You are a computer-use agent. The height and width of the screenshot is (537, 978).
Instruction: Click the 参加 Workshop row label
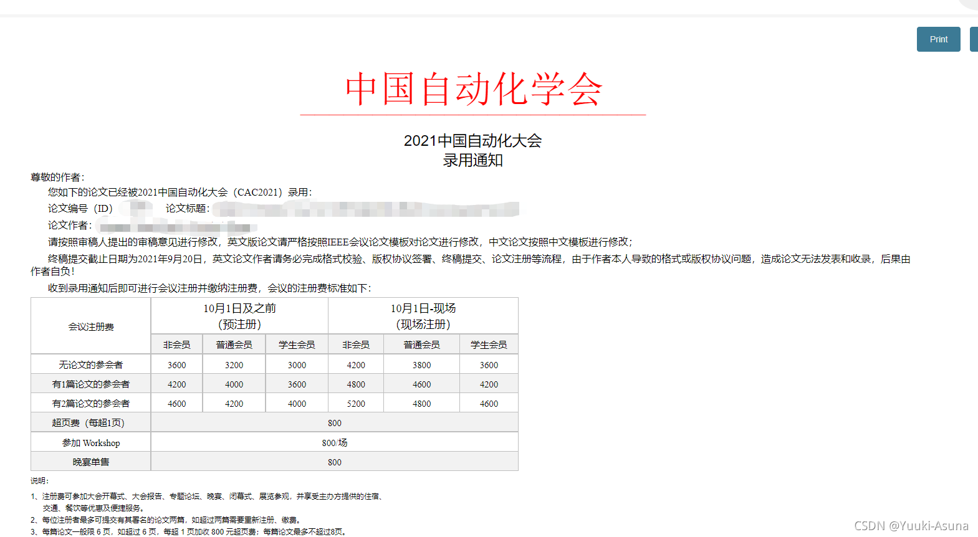tap(91, 442)
